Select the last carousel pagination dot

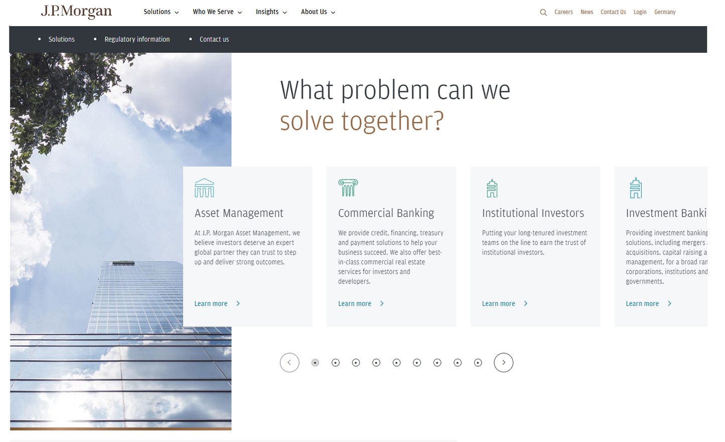(478, 362)
